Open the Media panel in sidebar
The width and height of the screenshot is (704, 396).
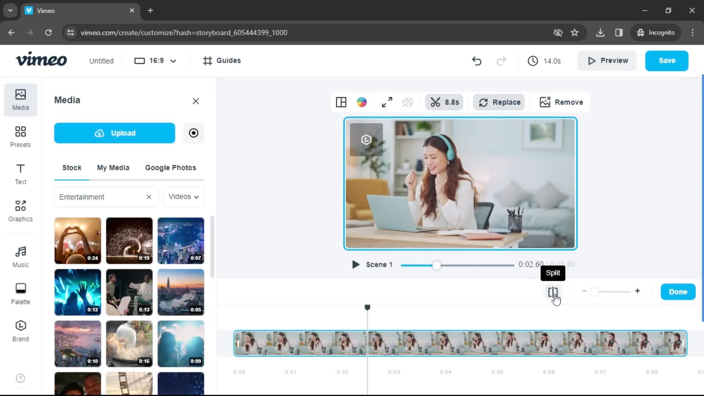coord(21,100)
